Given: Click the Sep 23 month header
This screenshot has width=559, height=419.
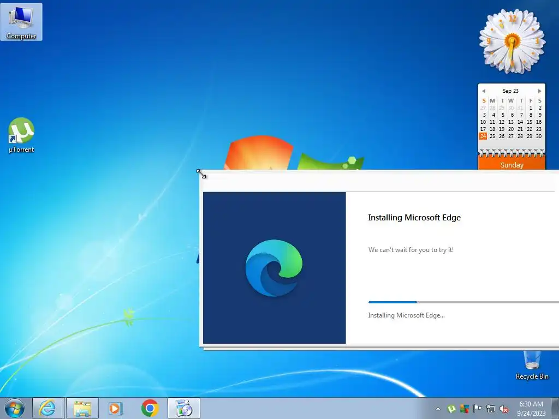Looking at the screenshot, I should click(510, 91).
